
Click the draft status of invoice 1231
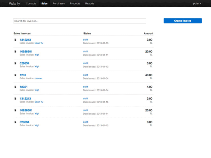(85, 75)
